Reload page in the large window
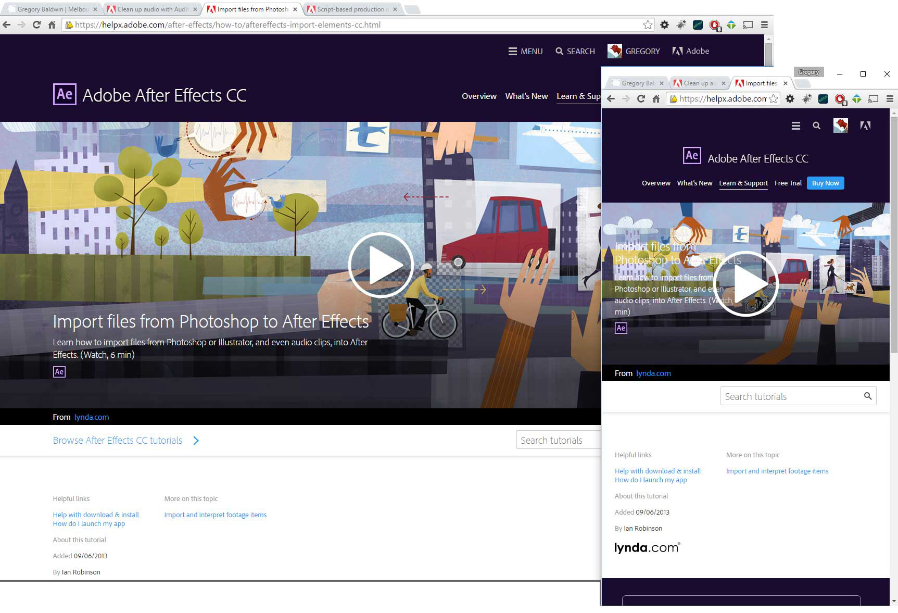 pyautogui.click(x=36, y=24)
